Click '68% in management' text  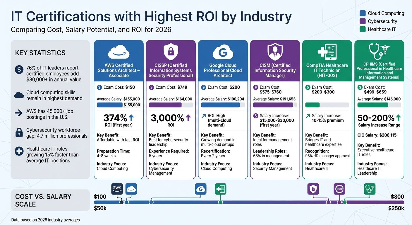click(271, 156)
